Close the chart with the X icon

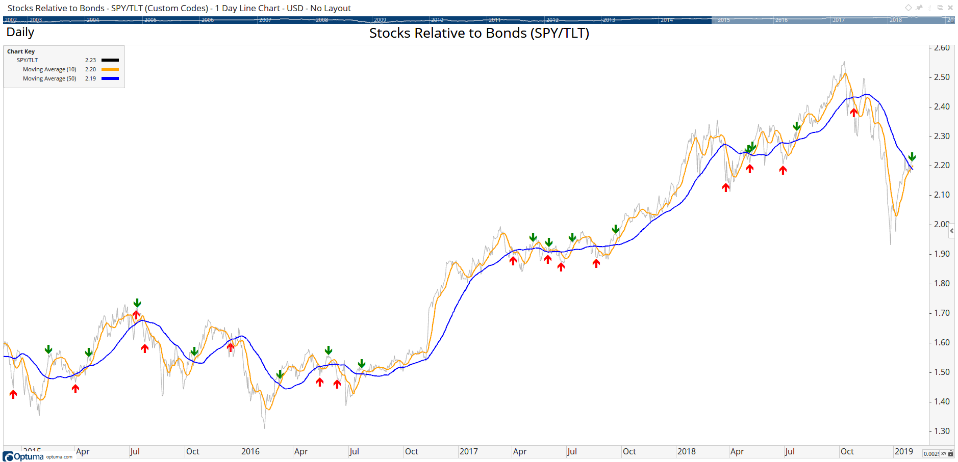coord(950,8)
